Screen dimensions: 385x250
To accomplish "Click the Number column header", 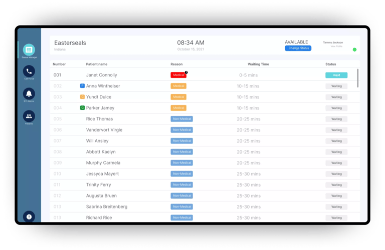I will pos(59,64).
